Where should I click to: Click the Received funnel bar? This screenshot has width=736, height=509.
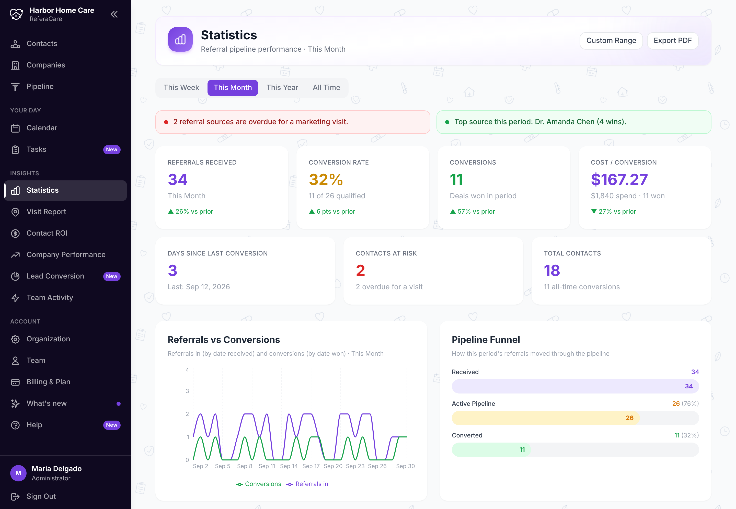[x=575, y=386]
